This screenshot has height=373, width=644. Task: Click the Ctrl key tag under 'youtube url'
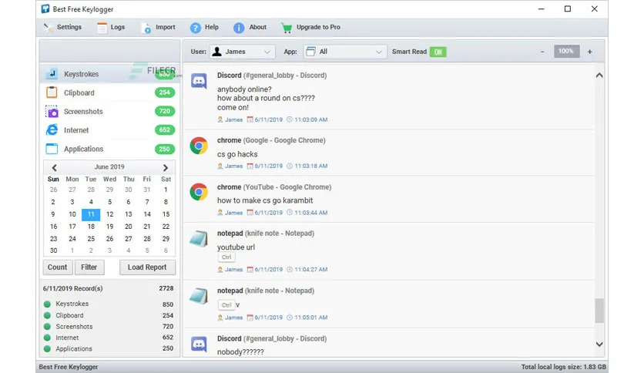pos(226,257)
